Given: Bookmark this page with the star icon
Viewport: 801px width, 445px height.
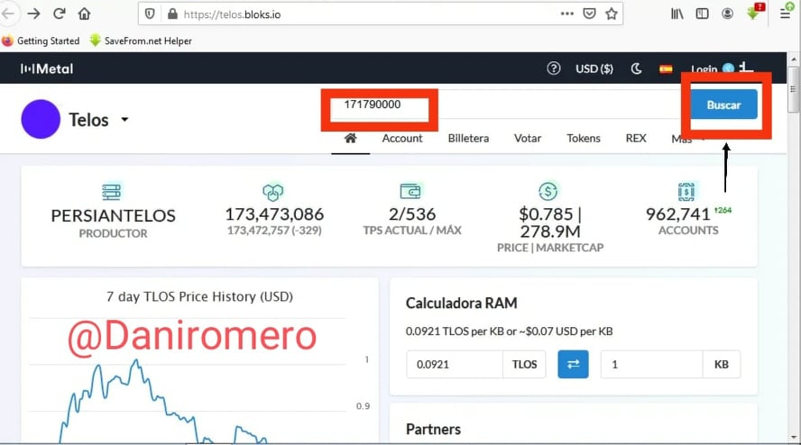Looking at the screenshot, I should pyautogui.click(x=612, y=14).
